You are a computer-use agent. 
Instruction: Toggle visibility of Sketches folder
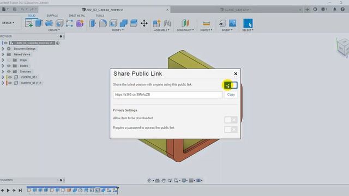click(9, 71)
